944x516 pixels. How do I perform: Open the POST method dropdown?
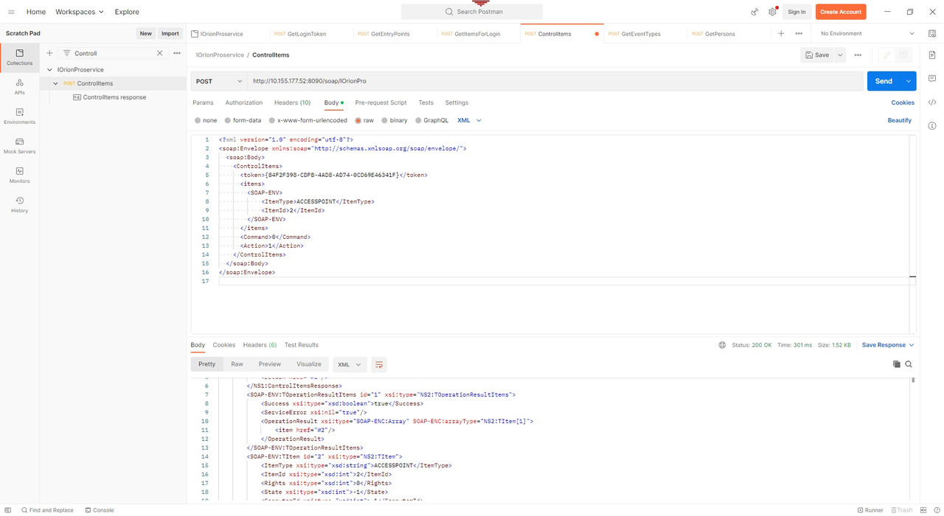point(219,81)
